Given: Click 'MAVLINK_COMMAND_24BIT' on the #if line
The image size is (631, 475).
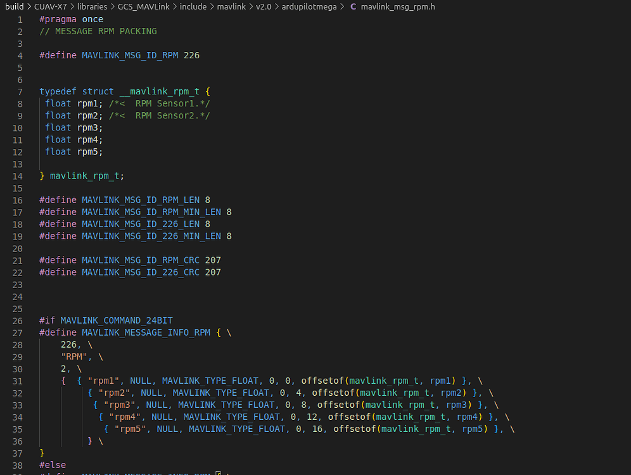Looking at the screenshot, I should [x=116, y=320].
